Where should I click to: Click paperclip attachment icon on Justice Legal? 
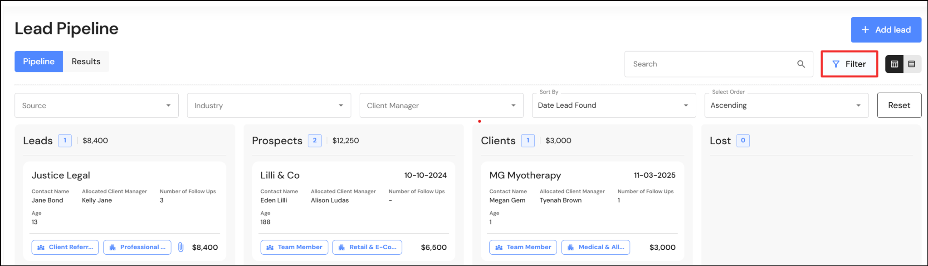click(181, 247)
